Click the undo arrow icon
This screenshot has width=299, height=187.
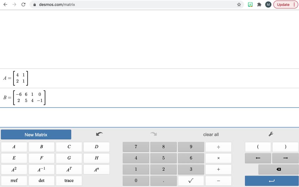[x=99, y=134]
